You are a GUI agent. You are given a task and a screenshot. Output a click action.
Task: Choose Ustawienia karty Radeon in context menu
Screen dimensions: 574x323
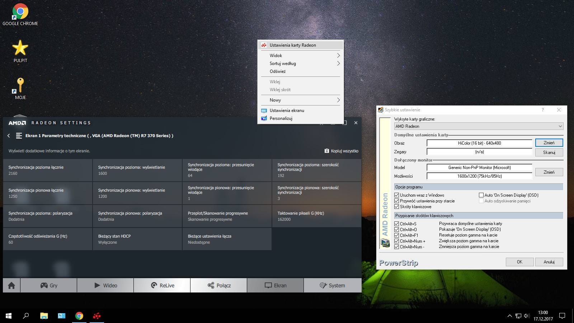[300, 45]
